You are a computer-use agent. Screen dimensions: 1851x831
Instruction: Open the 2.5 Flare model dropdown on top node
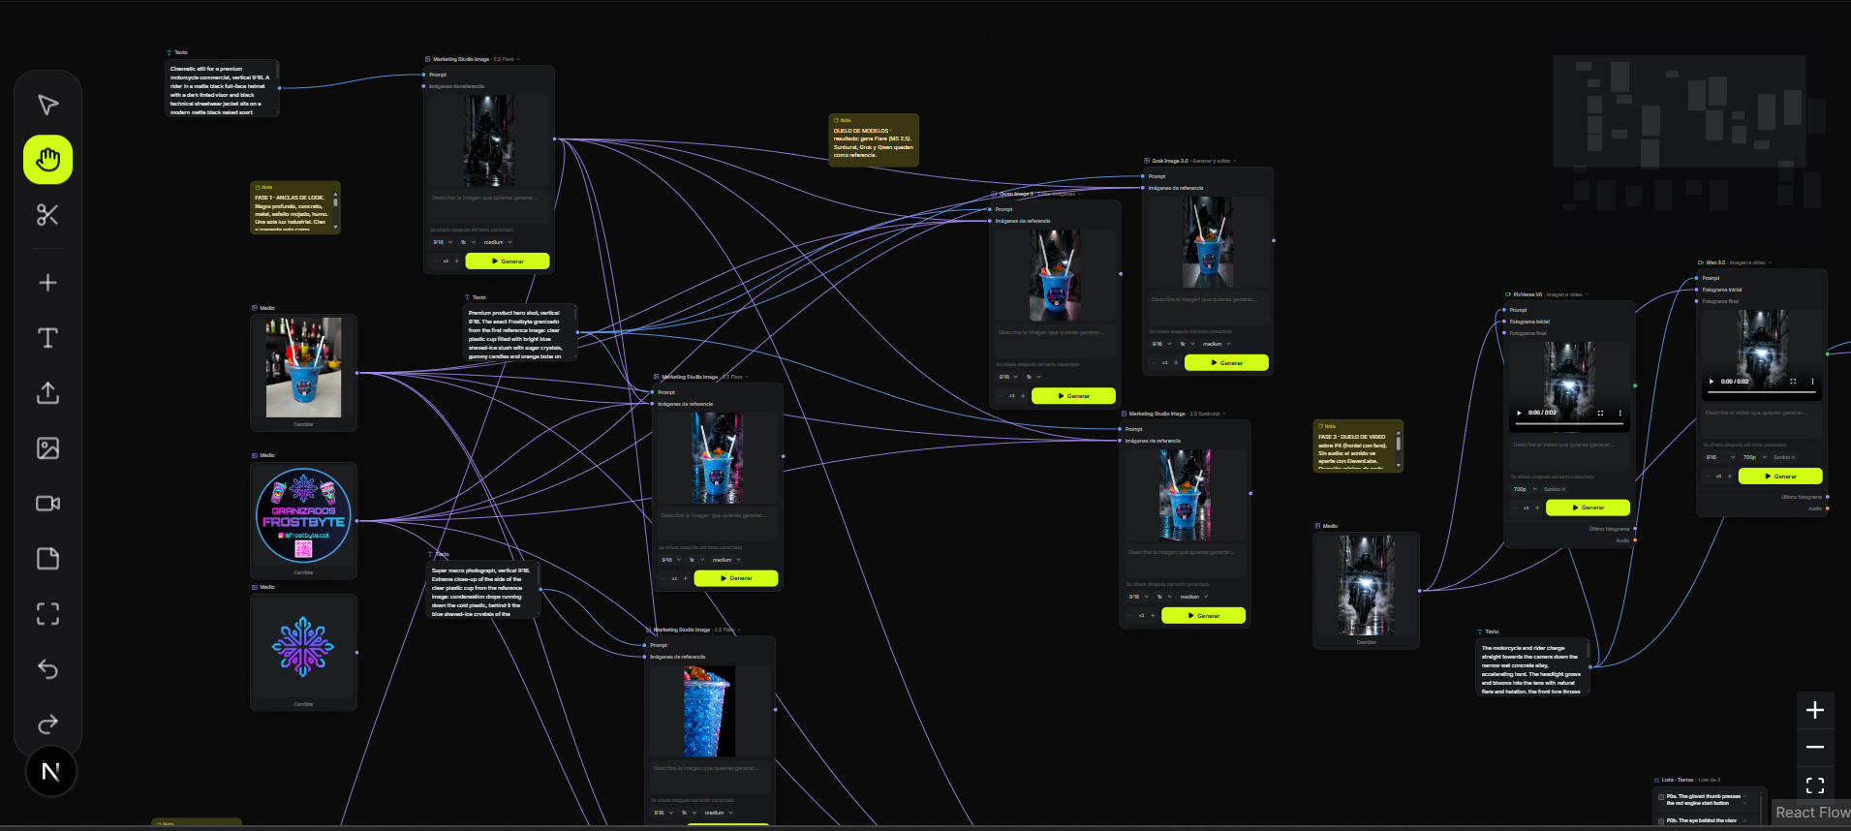tap(507, 59)
